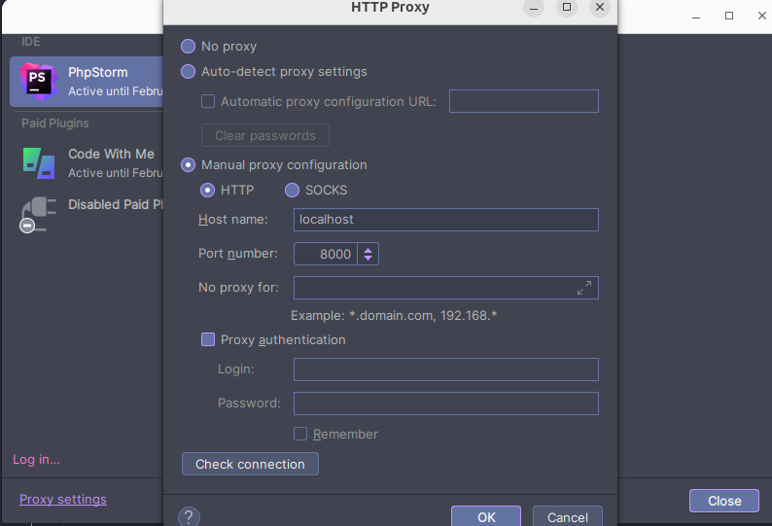Choose the SOCKS proxy type
The width and height of the screenshot is (772, 526).
(292, 191)
